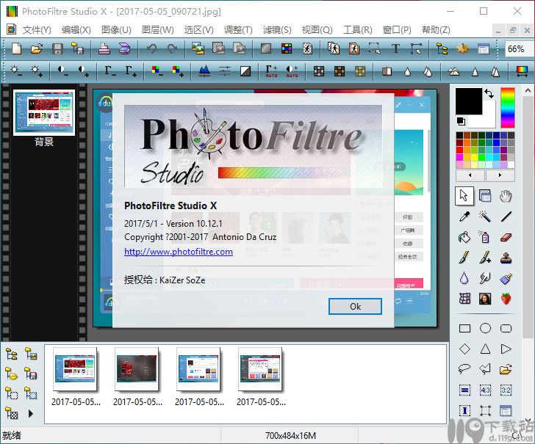
Task: Open the histogram icon
Action: (x=204, y=71)
